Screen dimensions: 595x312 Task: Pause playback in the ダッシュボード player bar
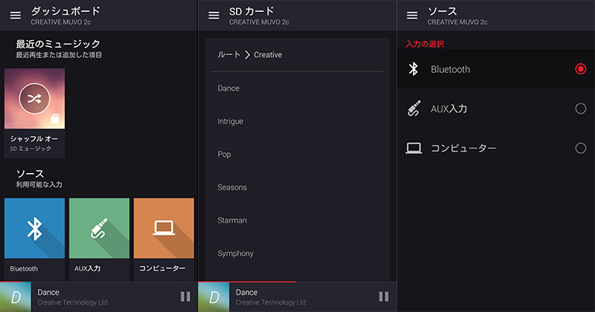click(185, 296)
